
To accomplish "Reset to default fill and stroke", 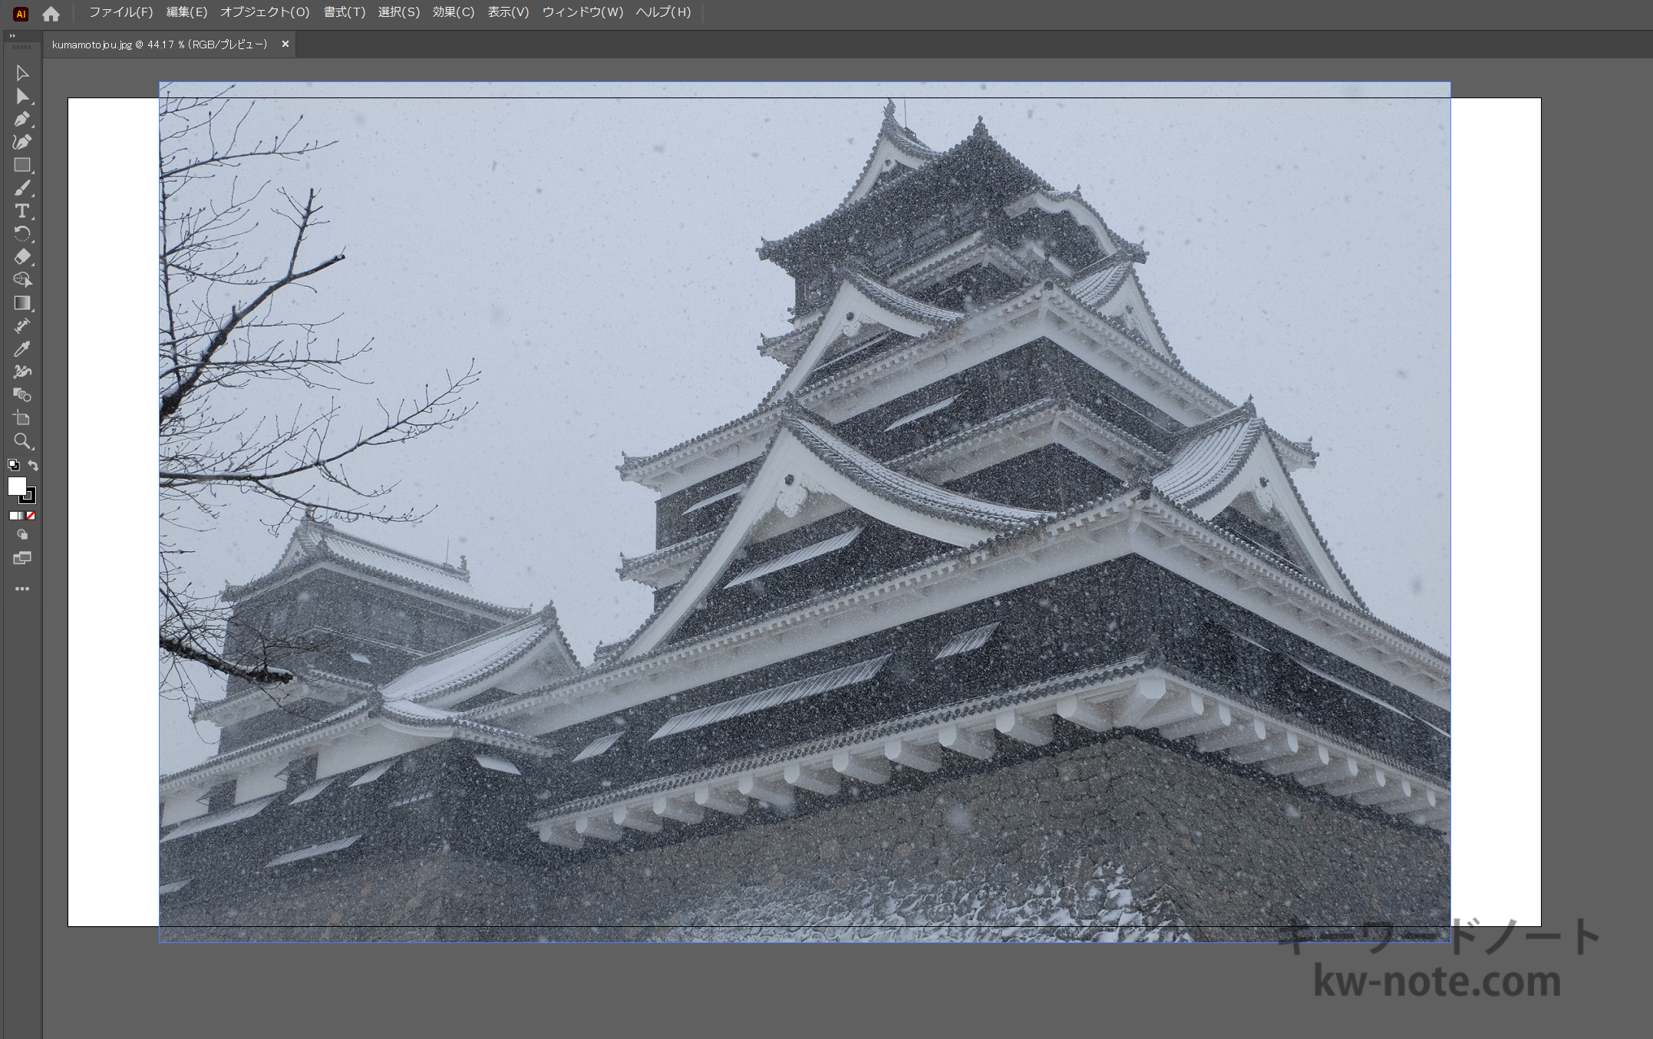I will [13, 465].
